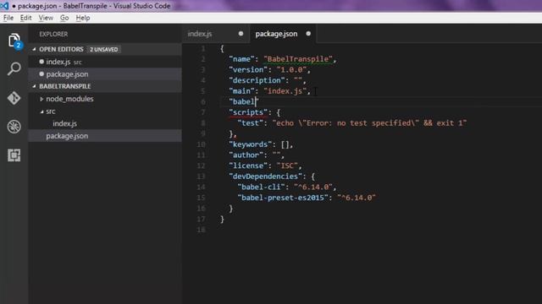
Task: Click unsaved dot on index.js tab
Action: tap(241, 34)
